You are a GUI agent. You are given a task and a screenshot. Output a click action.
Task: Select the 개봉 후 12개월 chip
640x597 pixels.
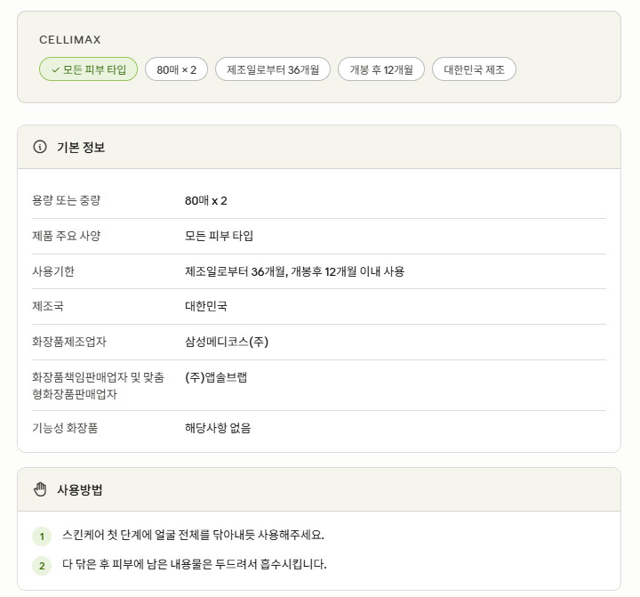381,69
